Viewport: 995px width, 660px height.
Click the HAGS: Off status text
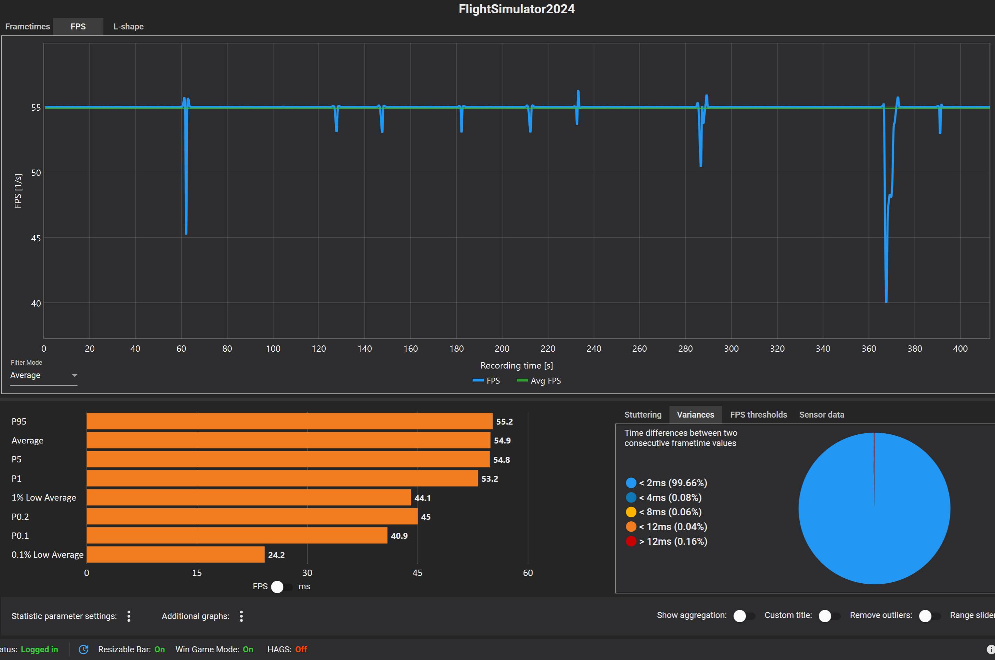287,649
